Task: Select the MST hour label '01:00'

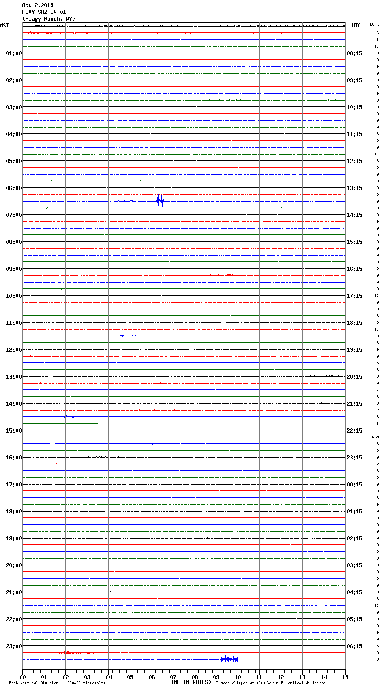Action: (x=14, y=53)
